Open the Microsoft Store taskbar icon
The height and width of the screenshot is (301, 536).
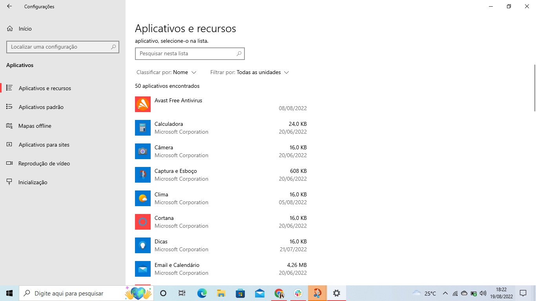[240, 293]
